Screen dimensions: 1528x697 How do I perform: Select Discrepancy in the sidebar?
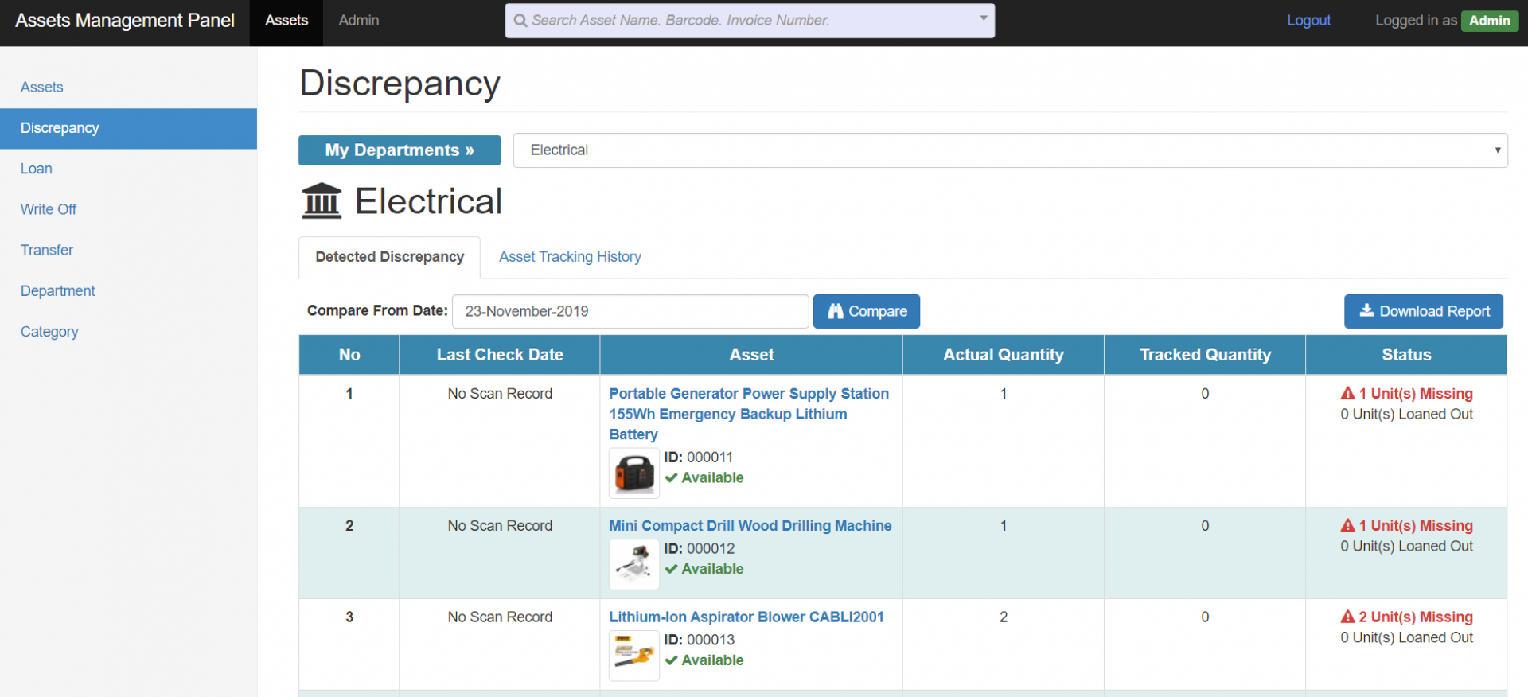(128, 128)
